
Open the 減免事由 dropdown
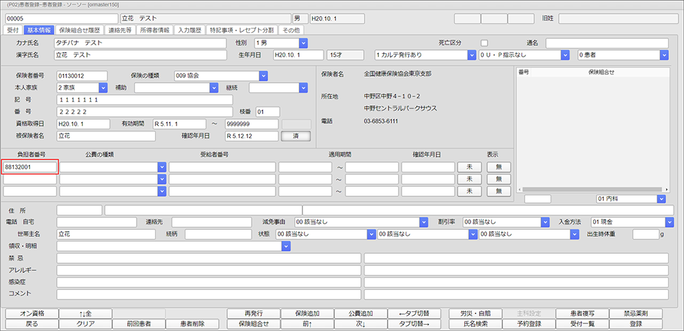pyautogui.click(x=423, y=222)
